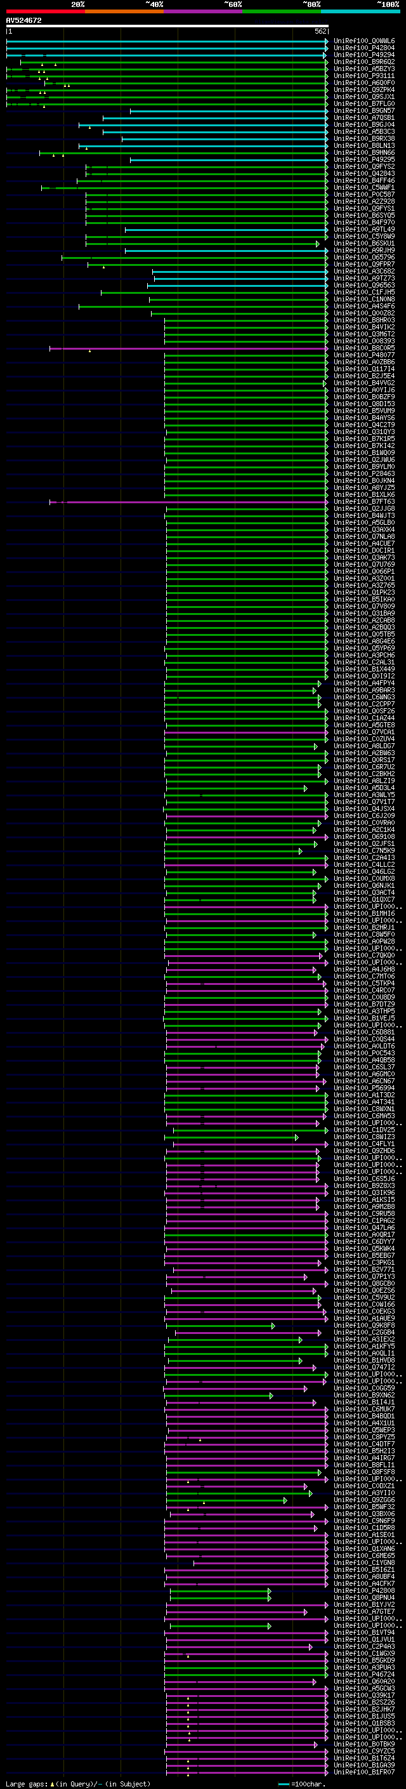Click label UniRef100_C5Y8W9
Screen dimensions: 406x1789
pyautogui.click(x=363, y=237)
